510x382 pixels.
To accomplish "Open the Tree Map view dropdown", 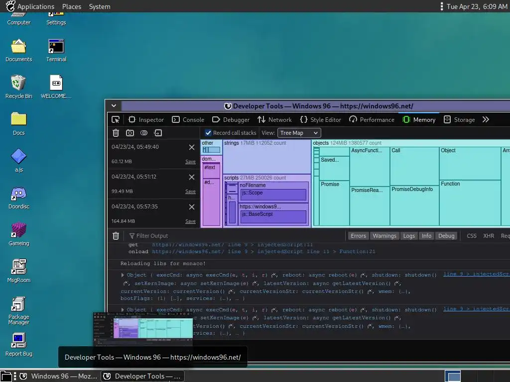I will click(299, 133).
